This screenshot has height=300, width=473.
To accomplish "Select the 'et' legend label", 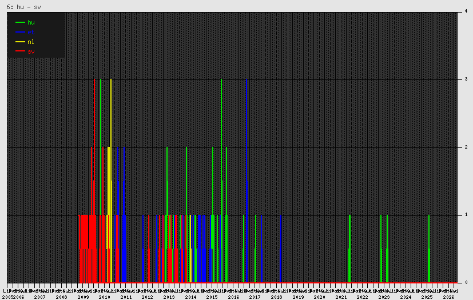I will [31, 32].
